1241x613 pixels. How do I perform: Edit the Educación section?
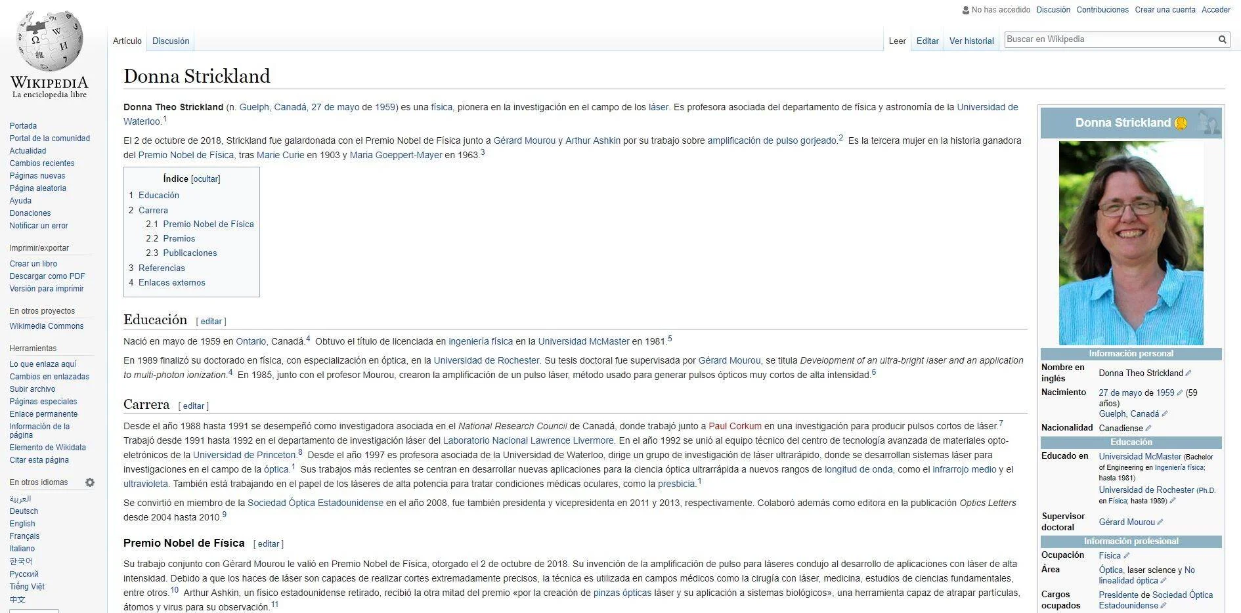[211, 322]
